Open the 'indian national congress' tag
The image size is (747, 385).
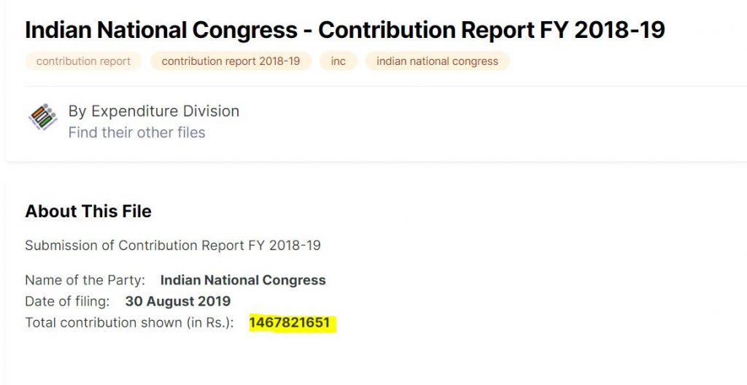coord(437,61)
